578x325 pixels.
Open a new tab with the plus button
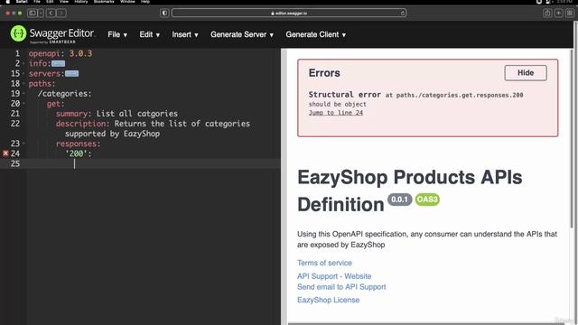click(x=558, y=14)
